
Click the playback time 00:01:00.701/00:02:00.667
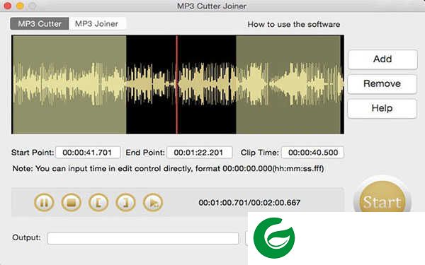click(249, 203)
